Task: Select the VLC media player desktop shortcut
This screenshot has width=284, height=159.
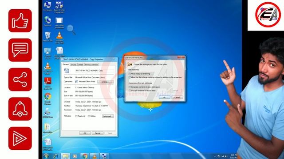Action: 48,68
